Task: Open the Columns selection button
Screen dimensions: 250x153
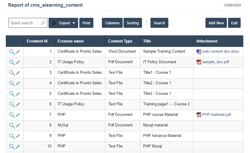Action: [112, 23]
